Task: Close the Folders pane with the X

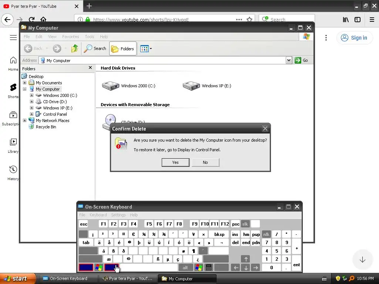Action: pos(90,68)
